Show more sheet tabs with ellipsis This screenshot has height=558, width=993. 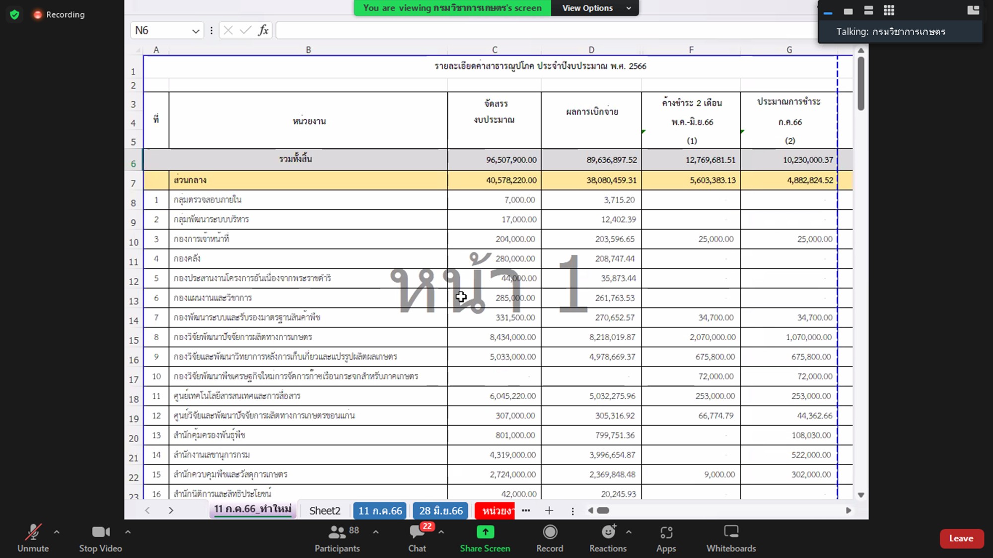click(526, 510)
